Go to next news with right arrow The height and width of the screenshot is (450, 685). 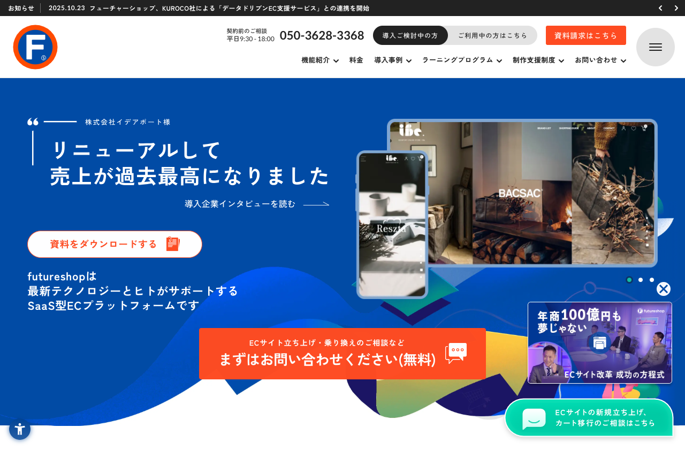point(675,8)
